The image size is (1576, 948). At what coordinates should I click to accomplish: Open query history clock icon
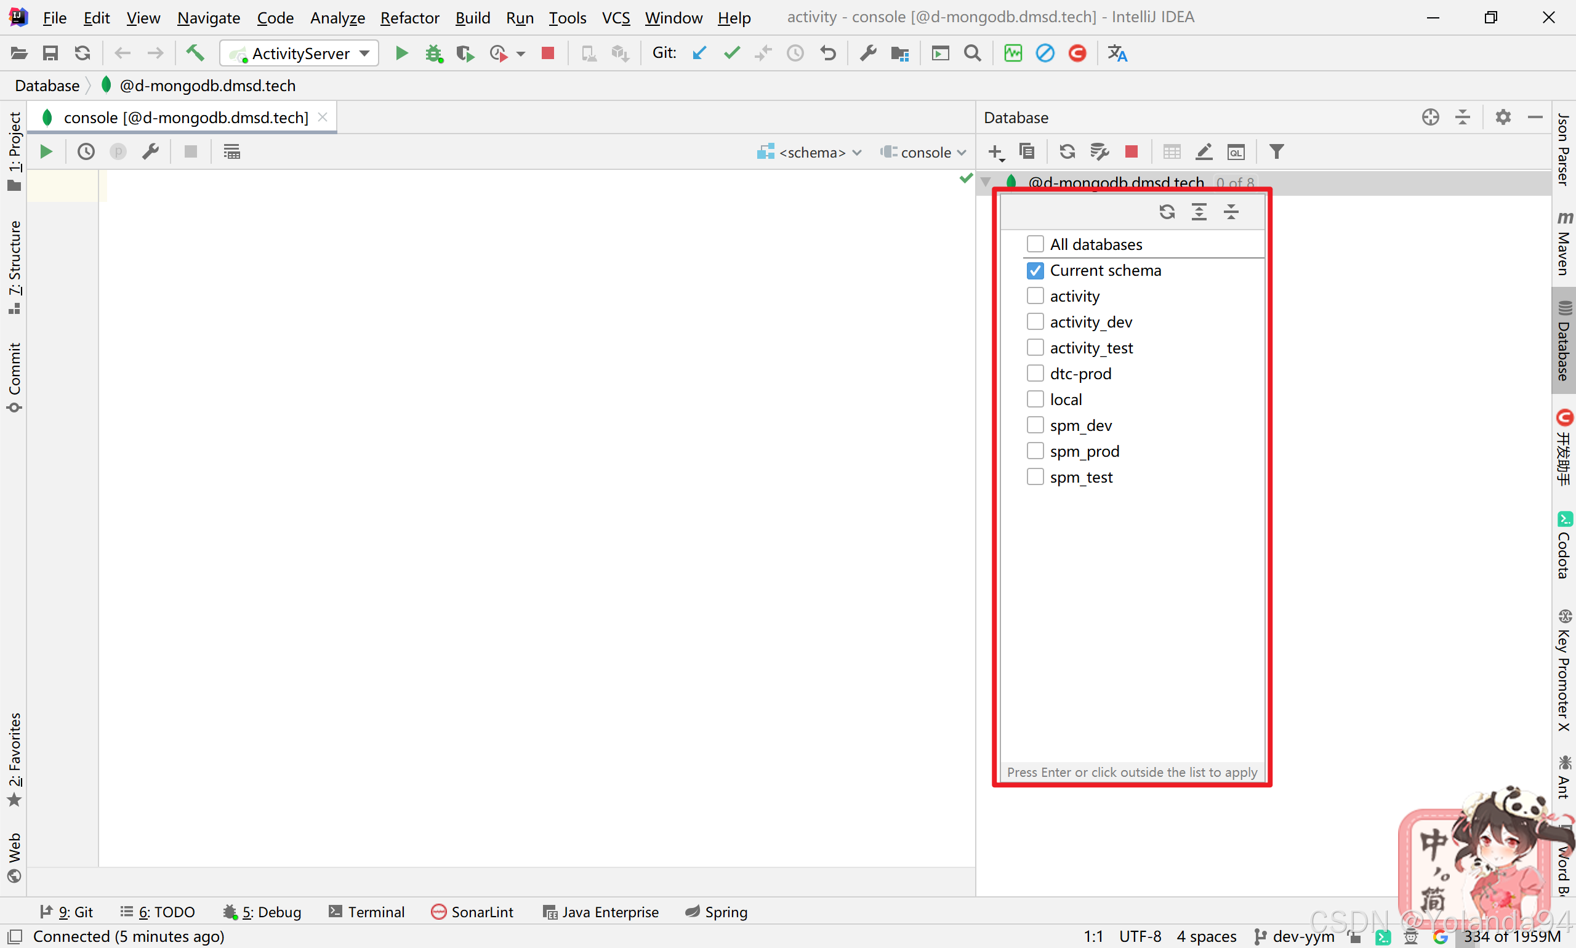click(86, 152)
